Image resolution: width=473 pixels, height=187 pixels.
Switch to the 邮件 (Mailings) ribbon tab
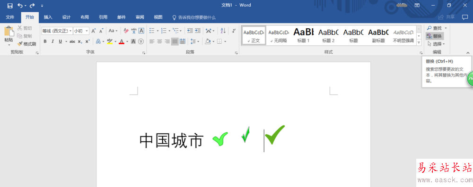[122, 17]
